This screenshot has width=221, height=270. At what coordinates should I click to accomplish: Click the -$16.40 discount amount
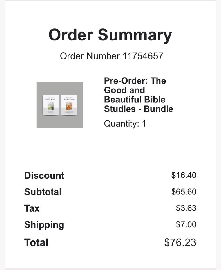(x=182, y=175)
